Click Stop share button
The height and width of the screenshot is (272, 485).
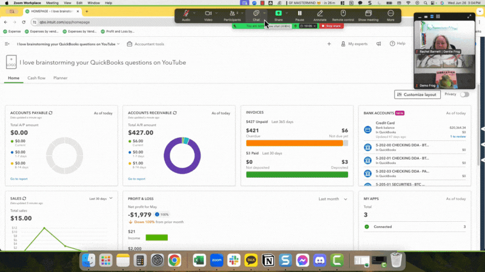pyautogui.click(x=331, y=26)
